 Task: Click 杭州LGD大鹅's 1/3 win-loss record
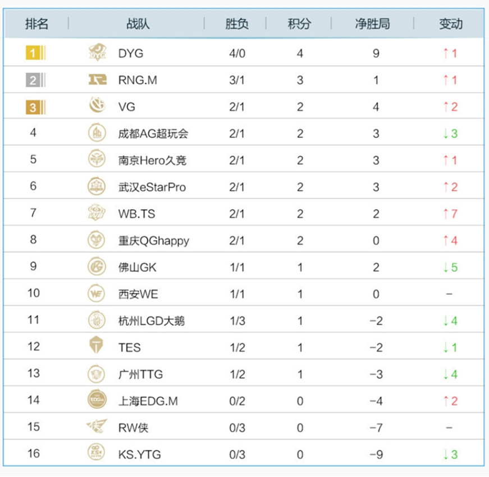(x=237, y=321)
